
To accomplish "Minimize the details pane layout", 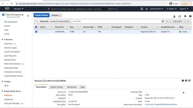I will (x=183, y=81).
